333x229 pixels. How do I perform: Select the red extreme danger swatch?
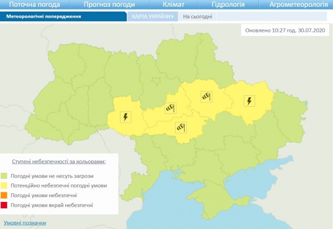click(8, 205)
